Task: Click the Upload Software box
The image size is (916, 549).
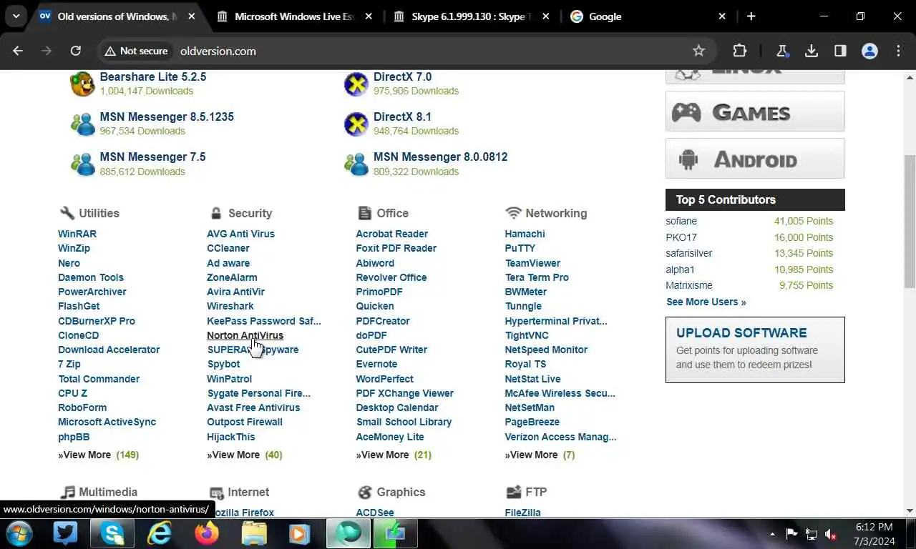Action: pos(755,350)
